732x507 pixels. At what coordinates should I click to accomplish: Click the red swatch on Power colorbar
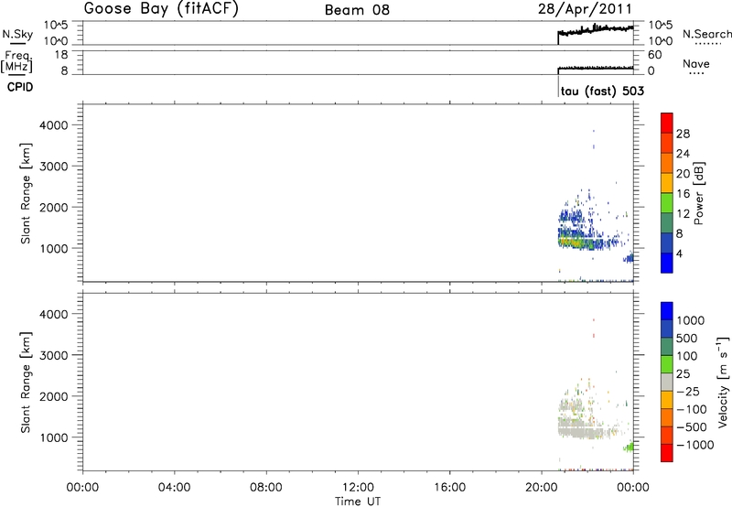[x=667, y=123]
